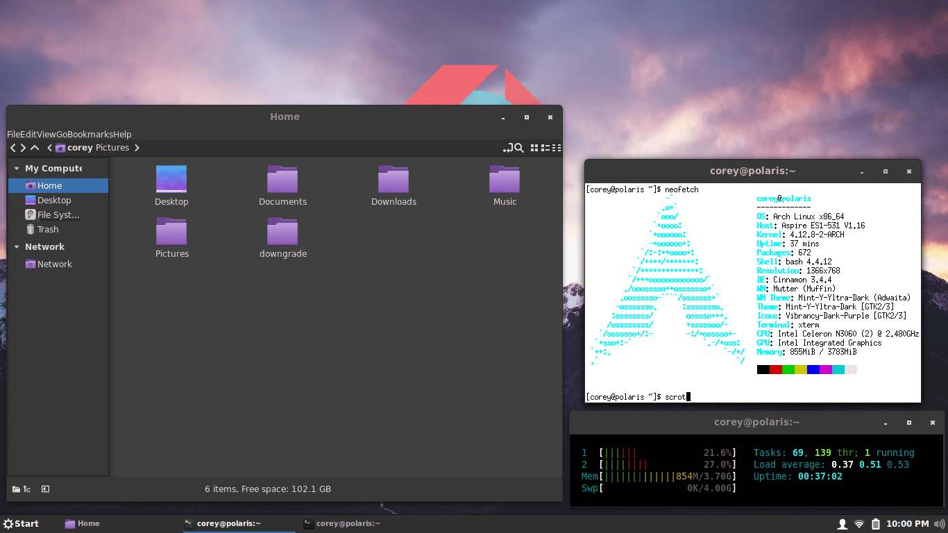Open the panel clock calendar
948x533 pixels.
click(x=908, y=524)
